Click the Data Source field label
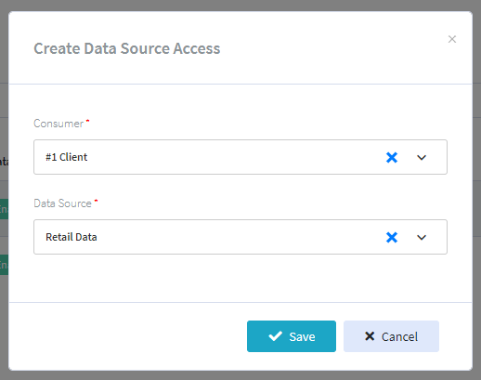481x380 pixels. pos(62,203)
